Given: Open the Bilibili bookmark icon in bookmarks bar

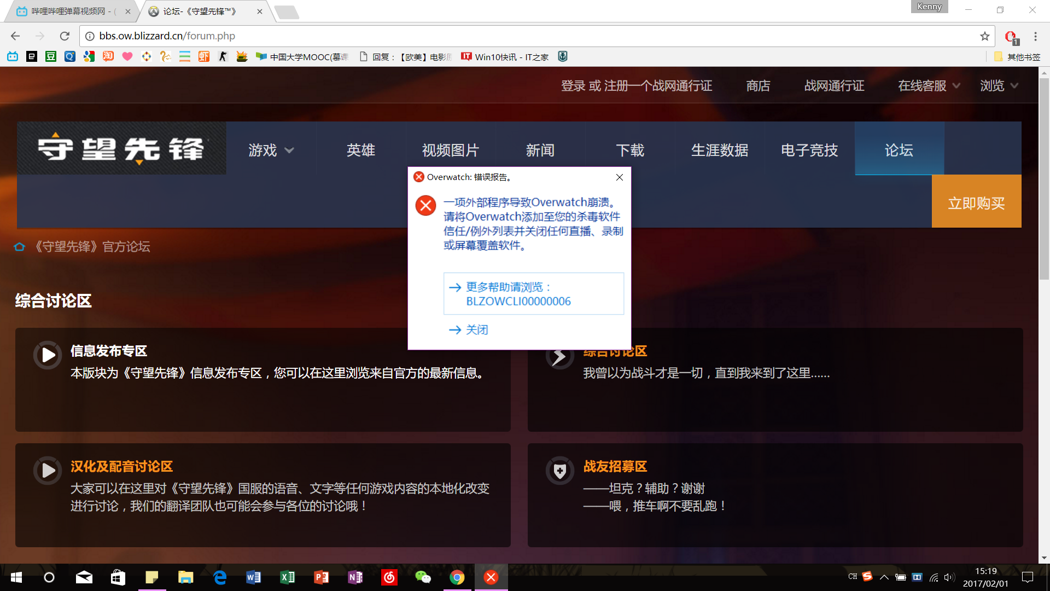Looking at the screenshot, I should [x=13, y=56].
